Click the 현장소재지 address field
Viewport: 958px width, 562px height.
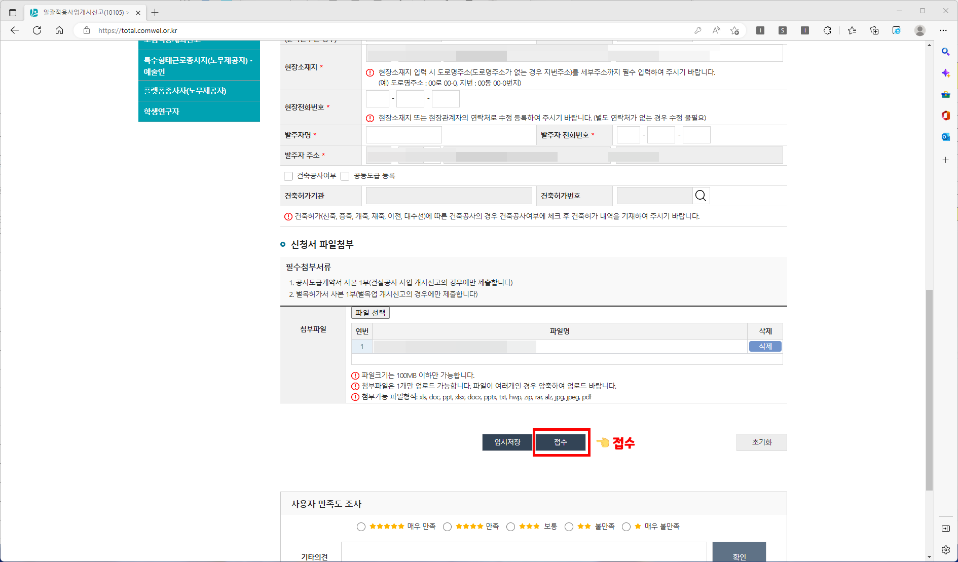tap(574, 53)
